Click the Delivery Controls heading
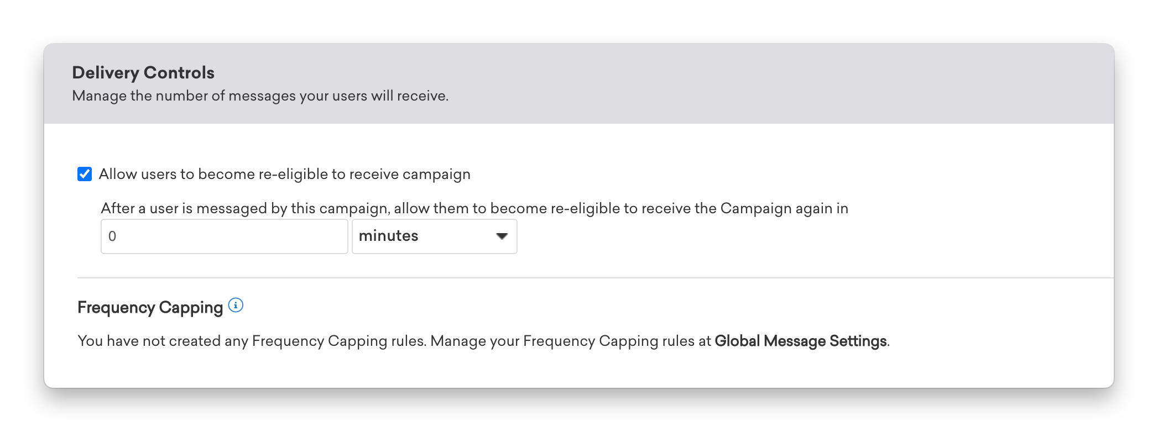The width and height of the screenshot is (1158, 432). point(143,72)
